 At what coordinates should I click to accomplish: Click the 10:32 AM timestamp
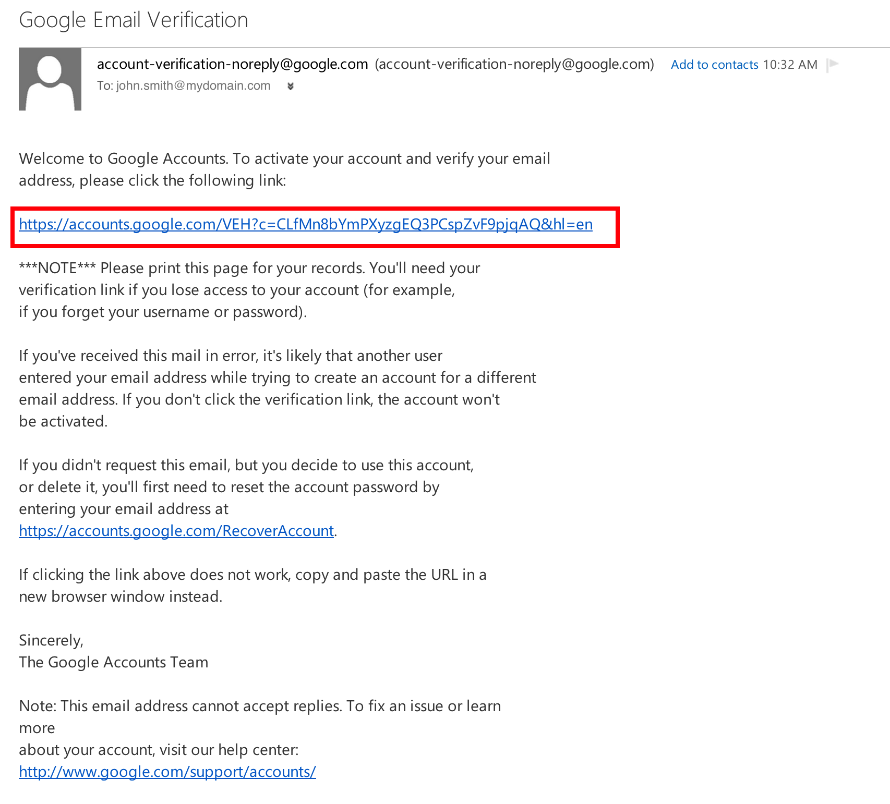tap(790, 65)
